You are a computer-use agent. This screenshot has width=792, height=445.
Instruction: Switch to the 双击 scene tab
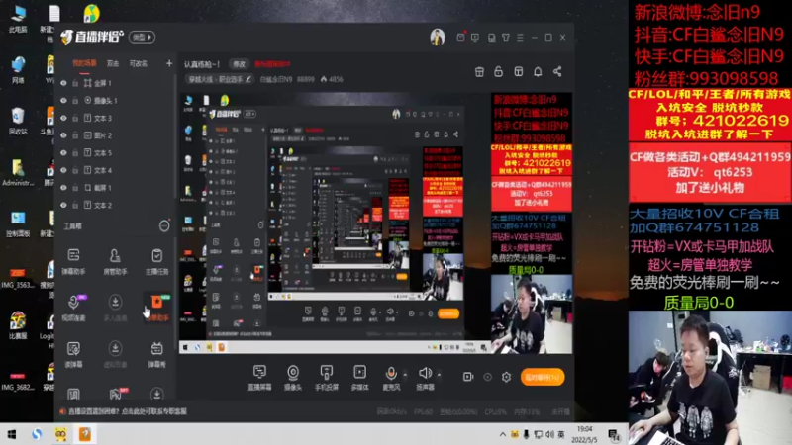click(113, 63)
